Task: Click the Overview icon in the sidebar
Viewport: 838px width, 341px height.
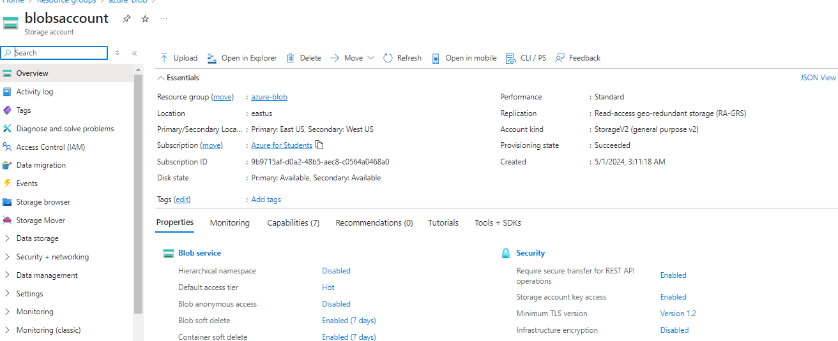Action: tap(7, 73)
